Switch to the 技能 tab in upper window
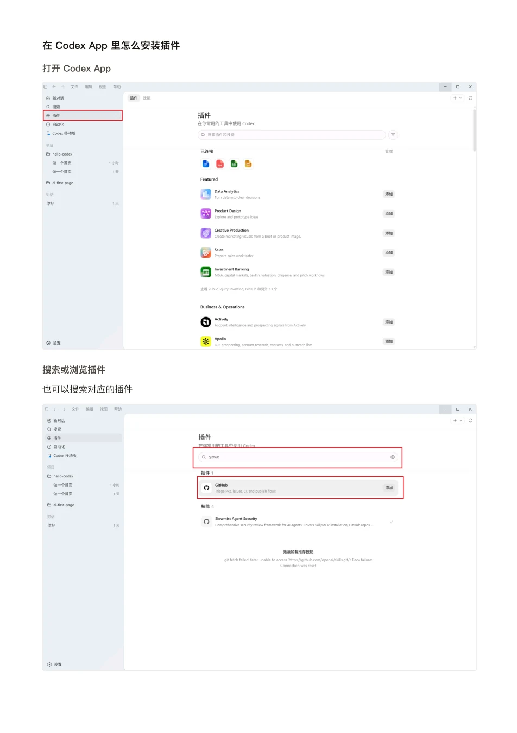This screenshot has height=733, width=517. [x=147, y=98]
